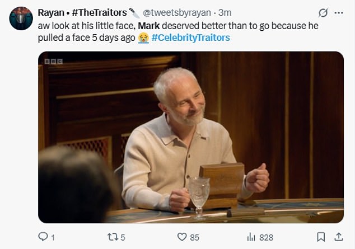This screenshot has width=355, height=249.
Task: Click the Grok explain icon
Action: point(323,13)
